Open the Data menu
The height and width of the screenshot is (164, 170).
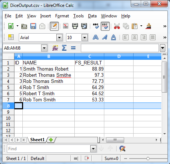(92, 16)
